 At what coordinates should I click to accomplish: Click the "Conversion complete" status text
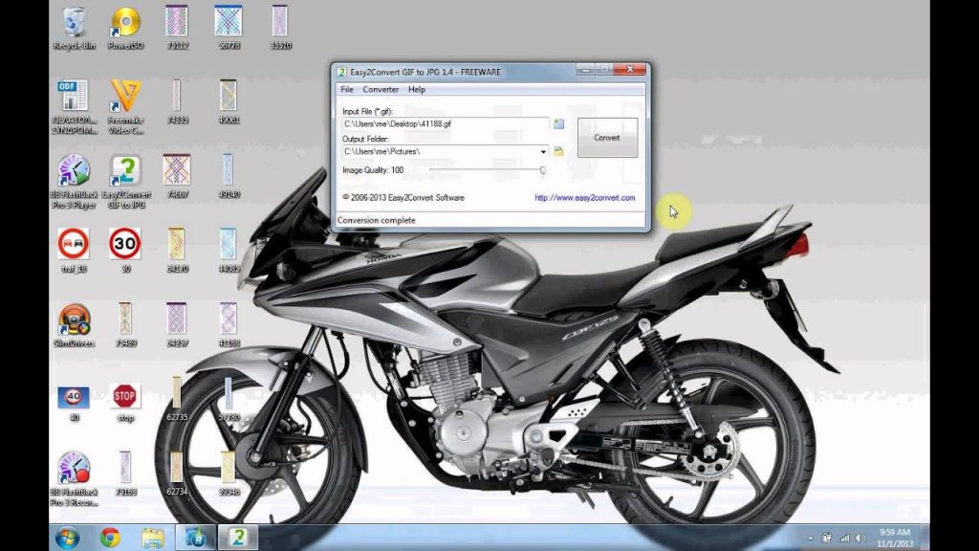pyautogui.click(x=376, y=220)
